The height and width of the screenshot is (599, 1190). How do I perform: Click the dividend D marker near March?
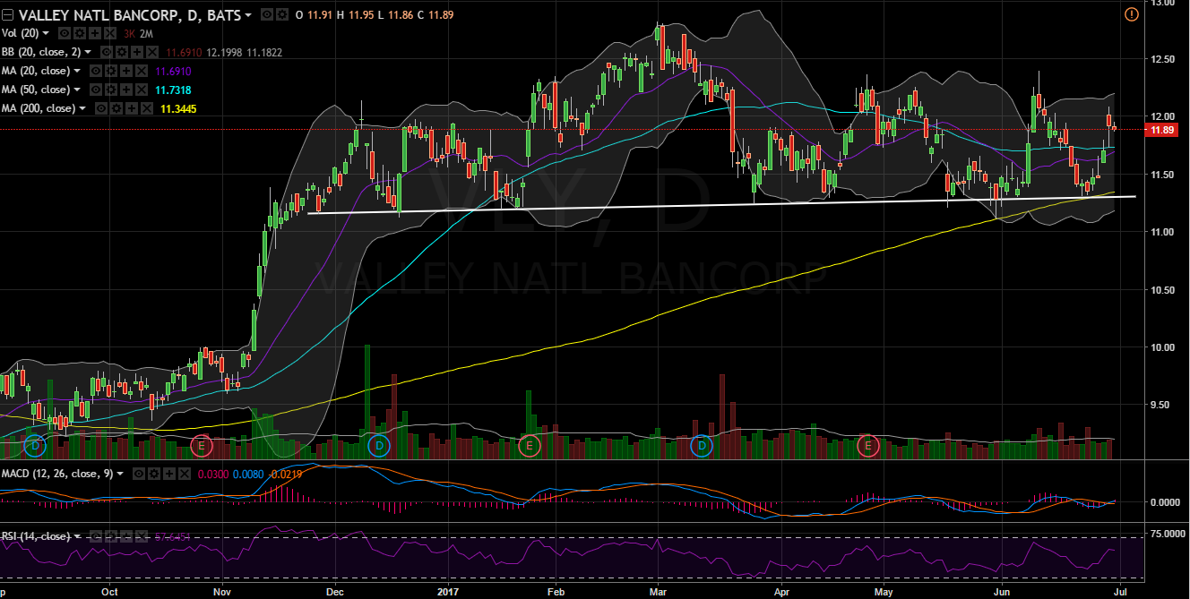click(x=701, y=445)
